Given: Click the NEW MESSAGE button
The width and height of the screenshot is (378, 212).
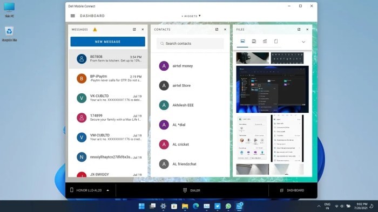Looking at the screenshot, I should (108, 42).
